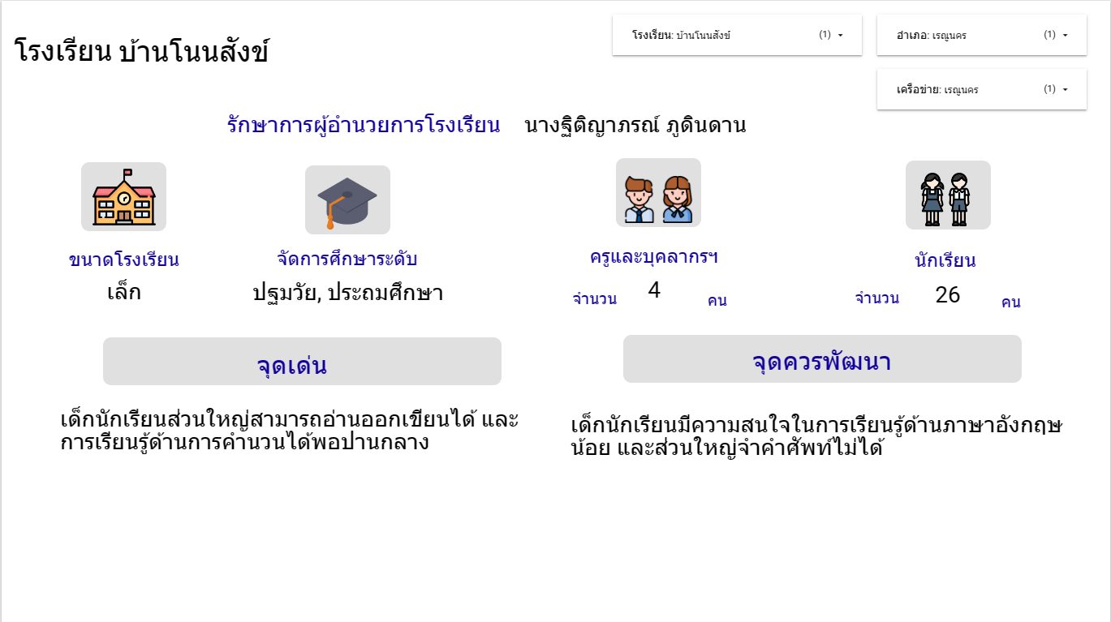1111x622 pixels.
Task: Click the จุดเด่น header button
Action: click(x=302, y=362)
